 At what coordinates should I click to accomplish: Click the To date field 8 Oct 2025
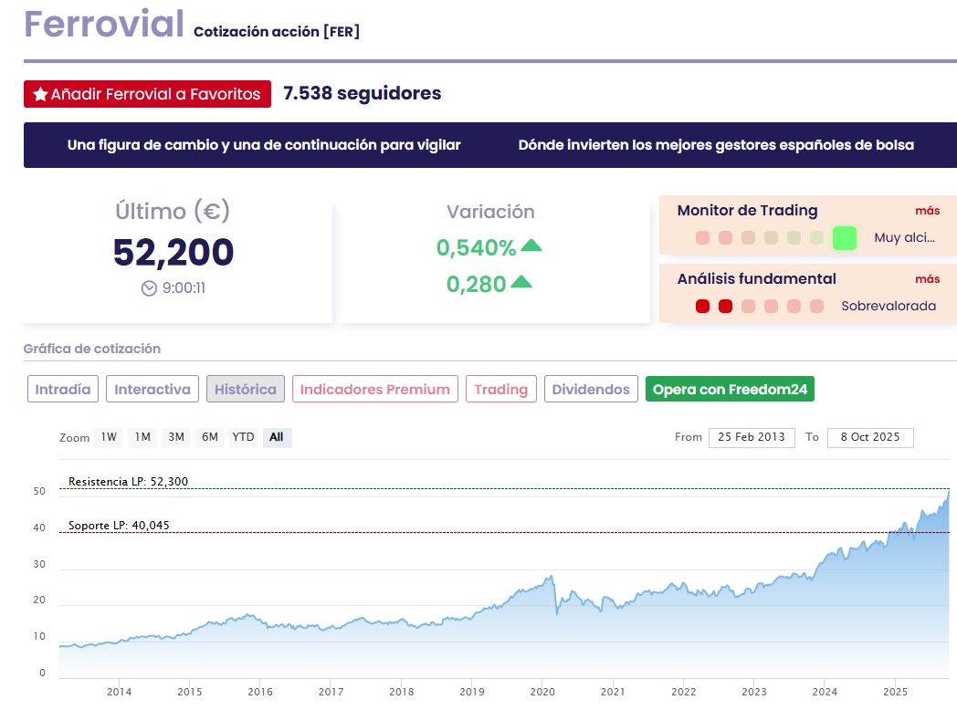coord(870,437)
